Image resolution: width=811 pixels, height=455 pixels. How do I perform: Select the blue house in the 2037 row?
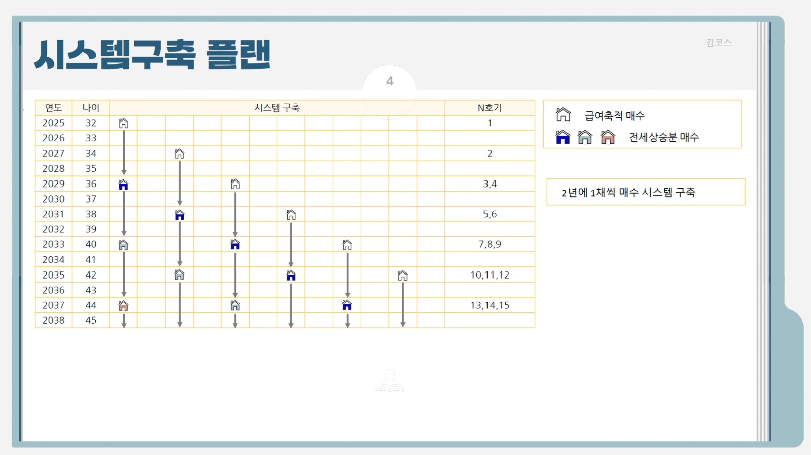[347, 305]
